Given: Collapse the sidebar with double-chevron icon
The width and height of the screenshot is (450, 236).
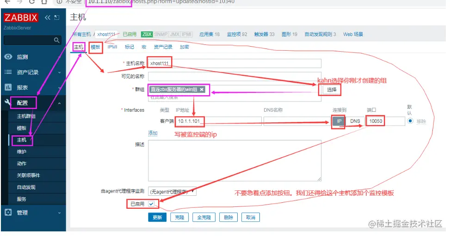Looking at the screenshot, I should (47, 18).
